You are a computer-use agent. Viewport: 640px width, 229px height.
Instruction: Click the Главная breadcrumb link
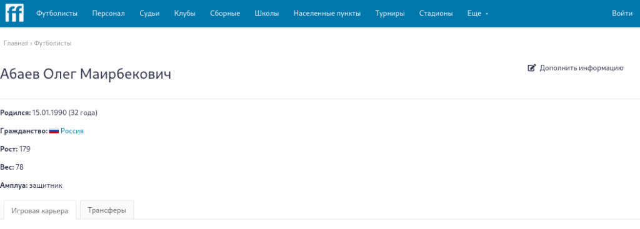[x=16, y=43]
